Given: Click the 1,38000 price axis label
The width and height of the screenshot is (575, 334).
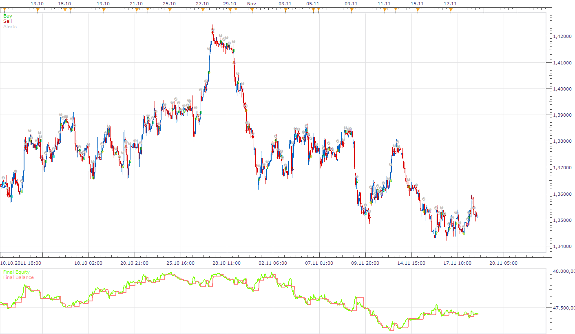Looking at the screenshot, I should coord(563,142).
